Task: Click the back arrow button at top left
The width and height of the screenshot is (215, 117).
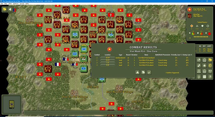Action: 10,9
